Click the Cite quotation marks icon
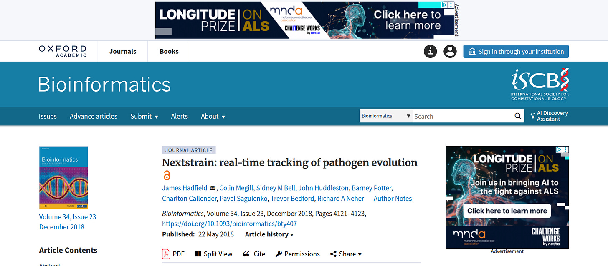Screen dimensions: 608x266 click(246, 254)
